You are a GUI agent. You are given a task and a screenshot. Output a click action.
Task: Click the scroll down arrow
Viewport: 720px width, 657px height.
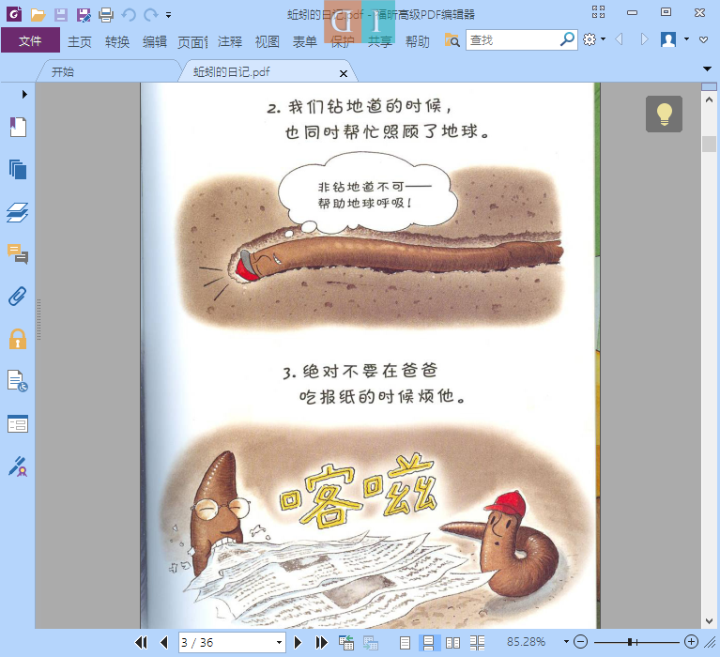point(709,621)
